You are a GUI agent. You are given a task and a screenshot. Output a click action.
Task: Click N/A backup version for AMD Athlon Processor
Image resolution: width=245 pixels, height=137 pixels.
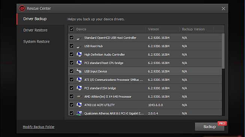(184, 97)
